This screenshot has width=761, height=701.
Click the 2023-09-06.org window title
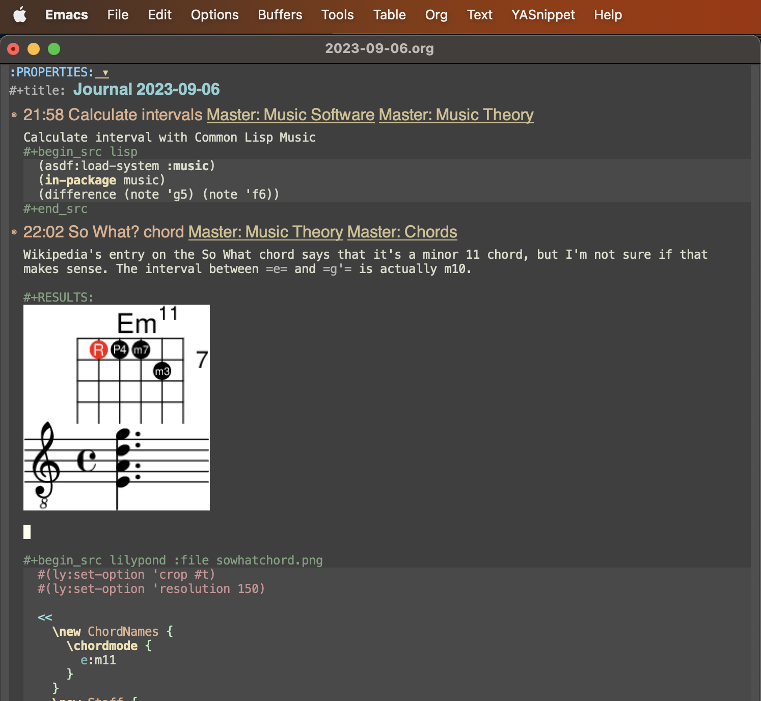pyautogui.click(x=379, y=48)
